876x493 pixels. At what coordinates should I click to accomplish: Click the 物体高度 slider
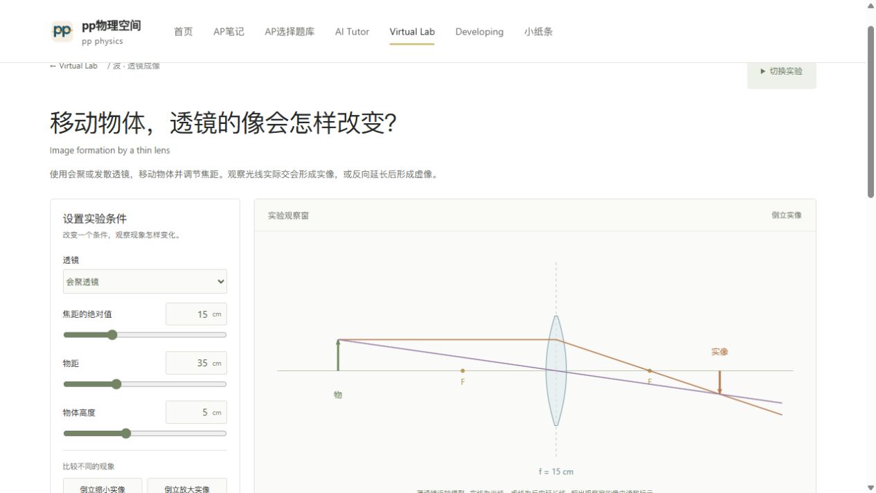pos(145,433)
